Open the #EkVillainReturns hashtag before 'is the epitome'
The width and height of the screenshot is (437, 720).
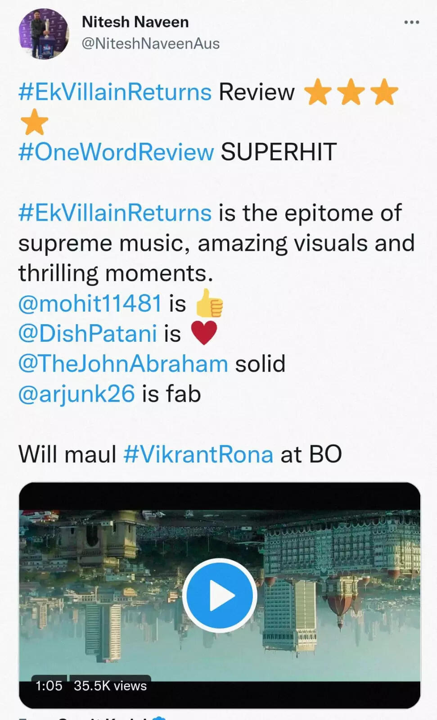click(x=115, y=213)
